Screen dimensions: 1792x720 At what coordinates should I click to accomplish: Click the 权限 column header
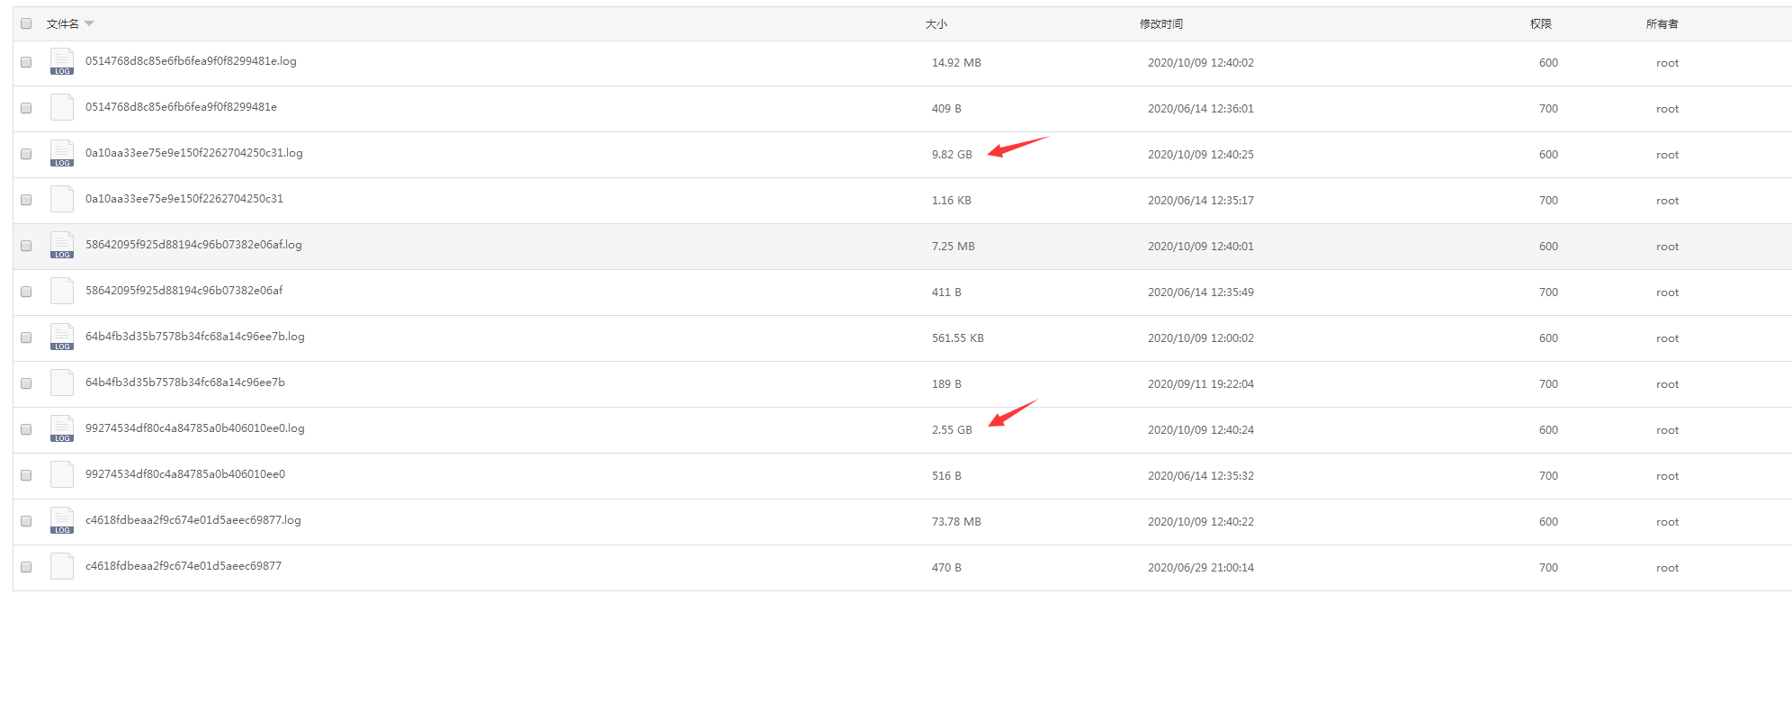click(x=1540, y=24)
